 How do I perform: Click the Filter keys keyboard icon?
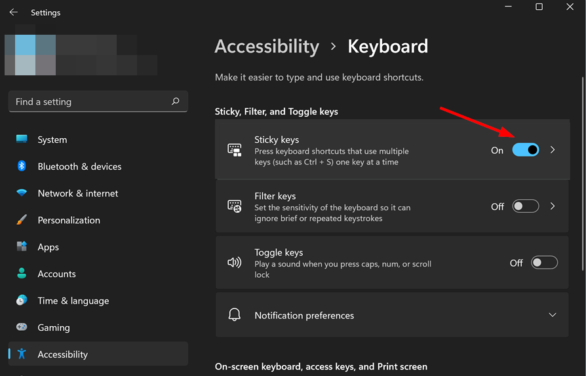(235, 206)
